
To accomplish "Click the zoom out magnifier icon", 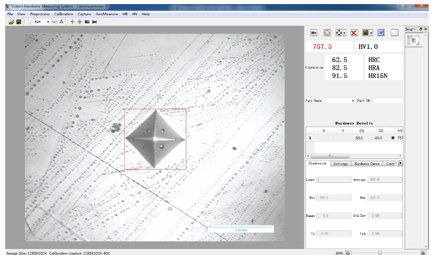I will click(x=348, y=253).
